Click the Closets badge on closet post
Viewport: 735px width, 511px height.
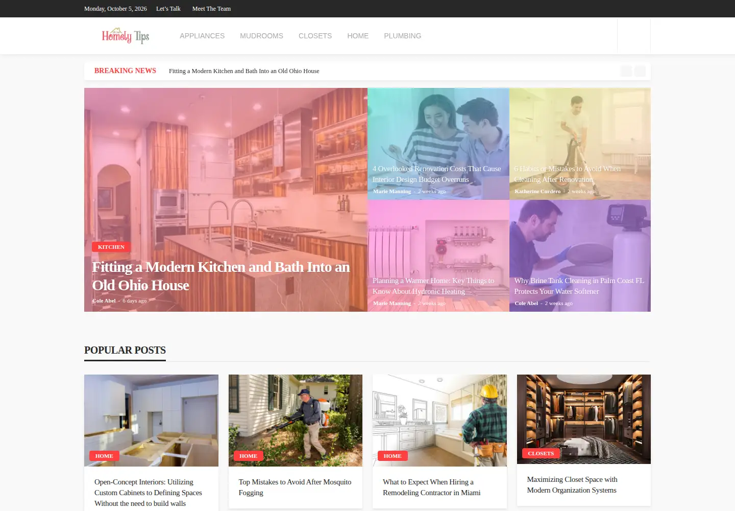(x=541, y=453)
